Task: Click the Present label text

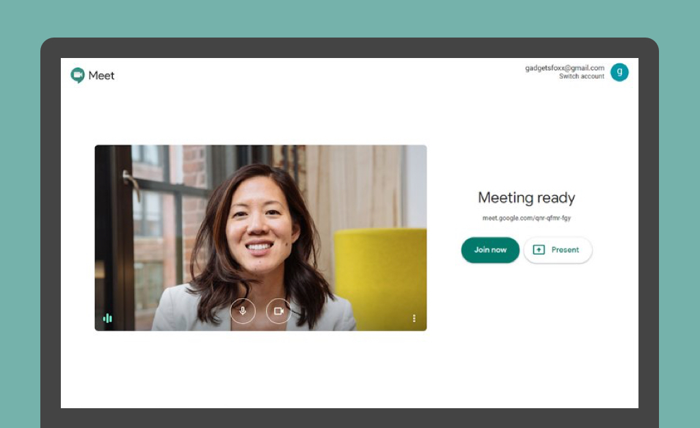Action: point(565,250)
